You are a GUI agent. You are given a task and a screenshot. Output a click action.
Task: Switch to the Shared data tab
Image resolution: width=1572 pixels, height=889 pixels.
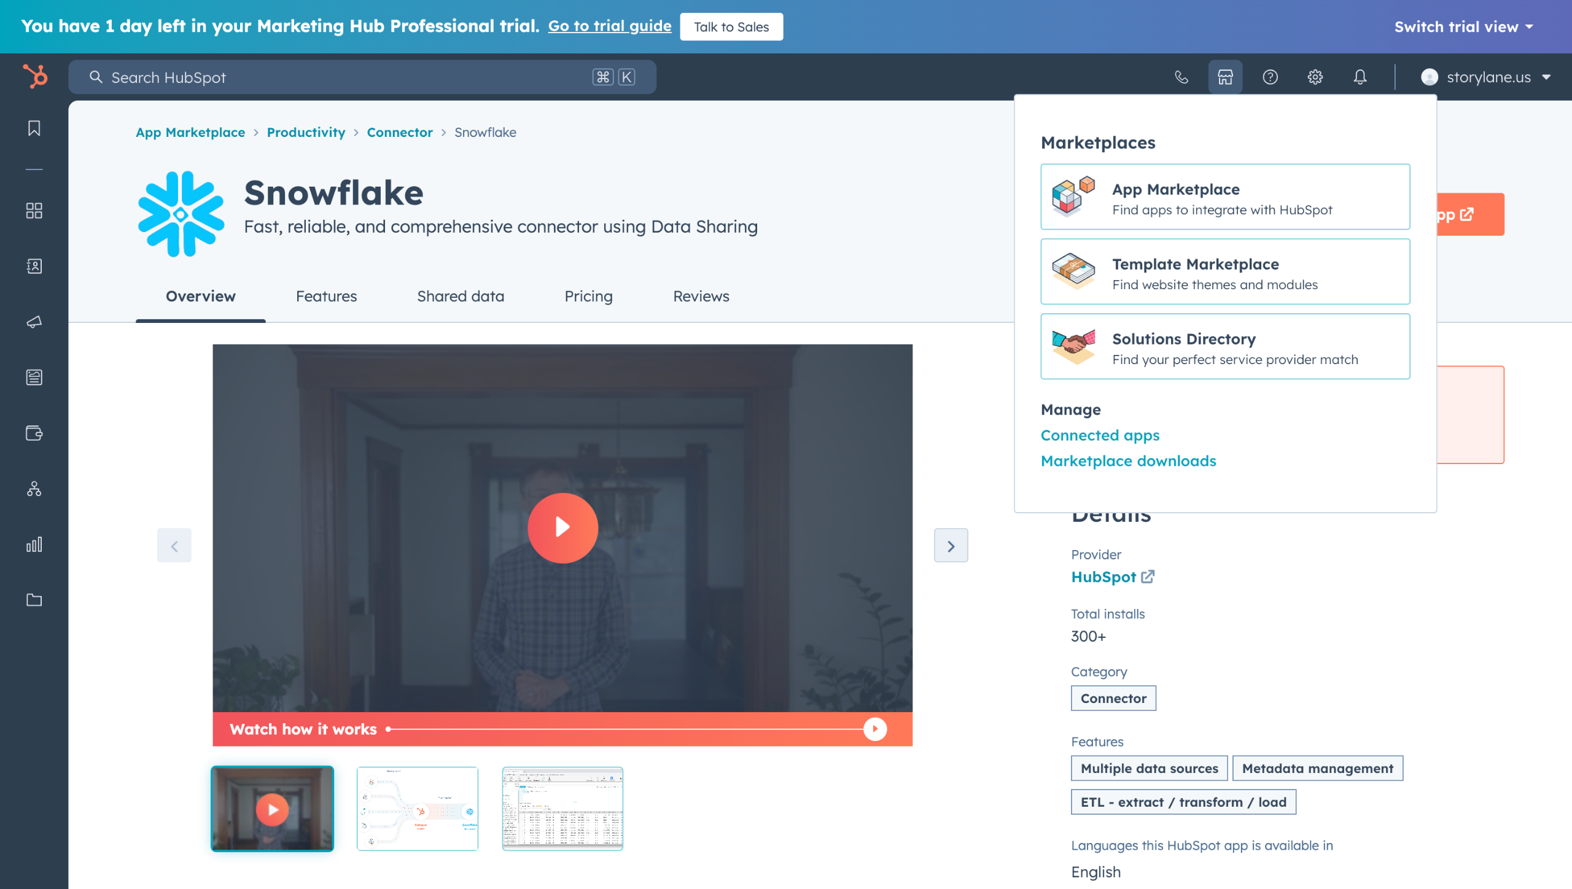click(x=460, y=297)
